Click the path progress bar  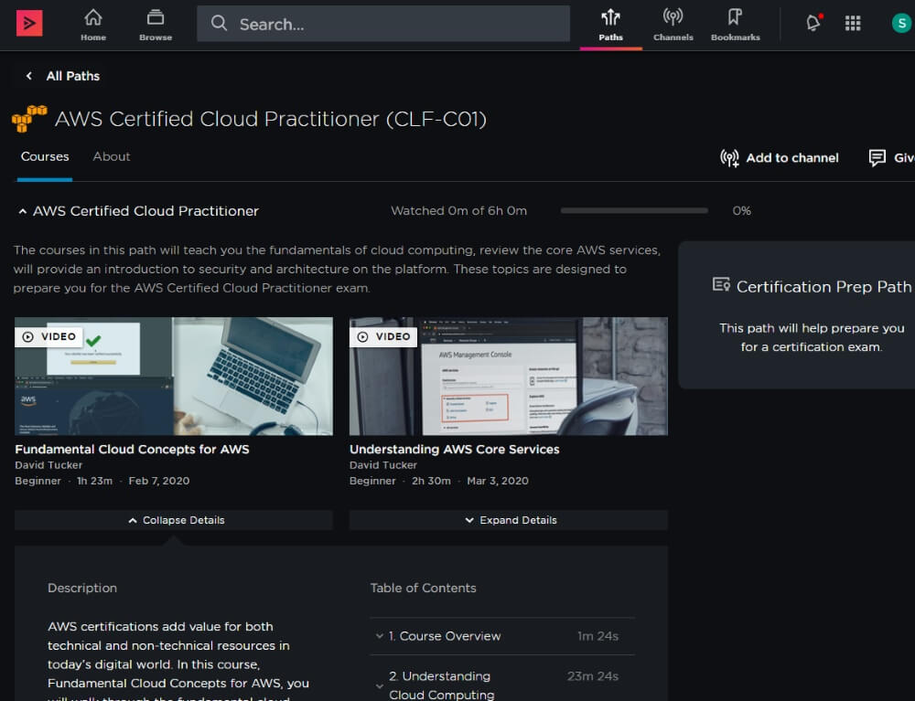(634, 211)
